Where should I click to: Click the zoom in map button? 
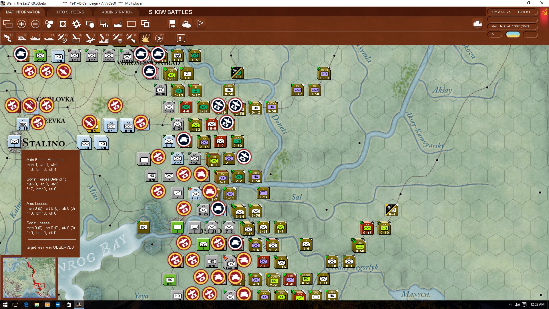[x=21, y=24]
